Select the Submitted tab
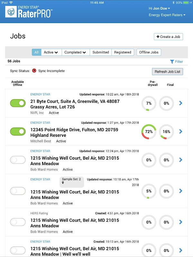The height and width of the screenshot is (257, 193). tap(101, 52)
